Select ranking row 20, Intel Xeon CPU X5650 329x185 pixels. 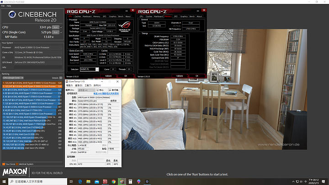[x=32, y=148]
